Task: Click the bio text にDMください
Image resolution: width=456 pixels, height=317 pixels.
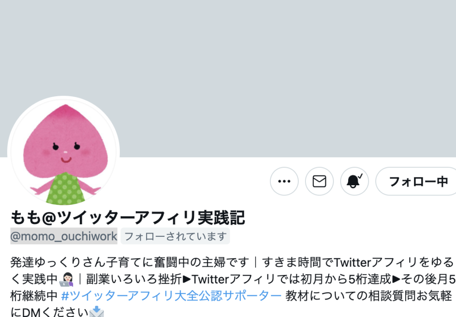Action: pyautogui.click(x=49, y=313)
